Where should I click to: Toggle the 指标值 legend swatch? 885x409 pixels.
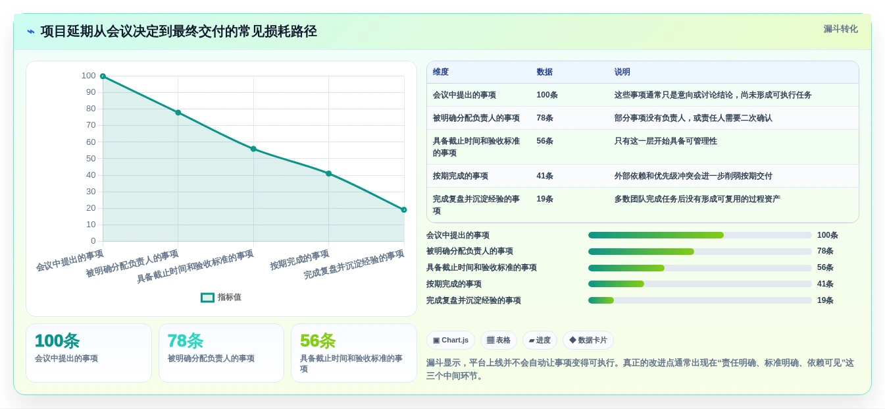pos(207,298)
